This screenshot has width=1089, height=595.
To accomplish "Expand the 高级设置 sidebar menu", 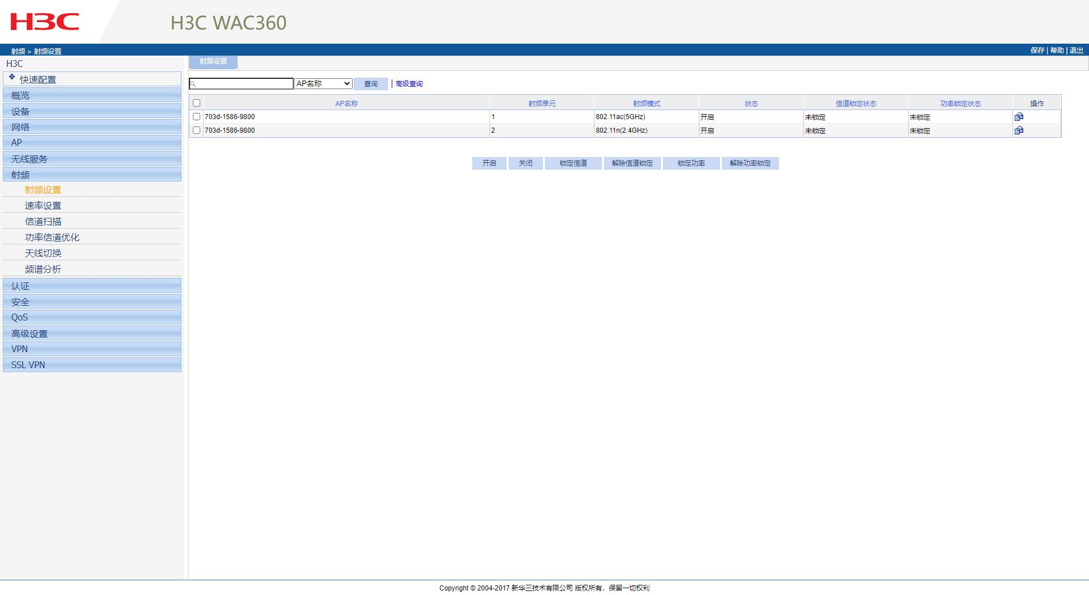I will (92, 334).
